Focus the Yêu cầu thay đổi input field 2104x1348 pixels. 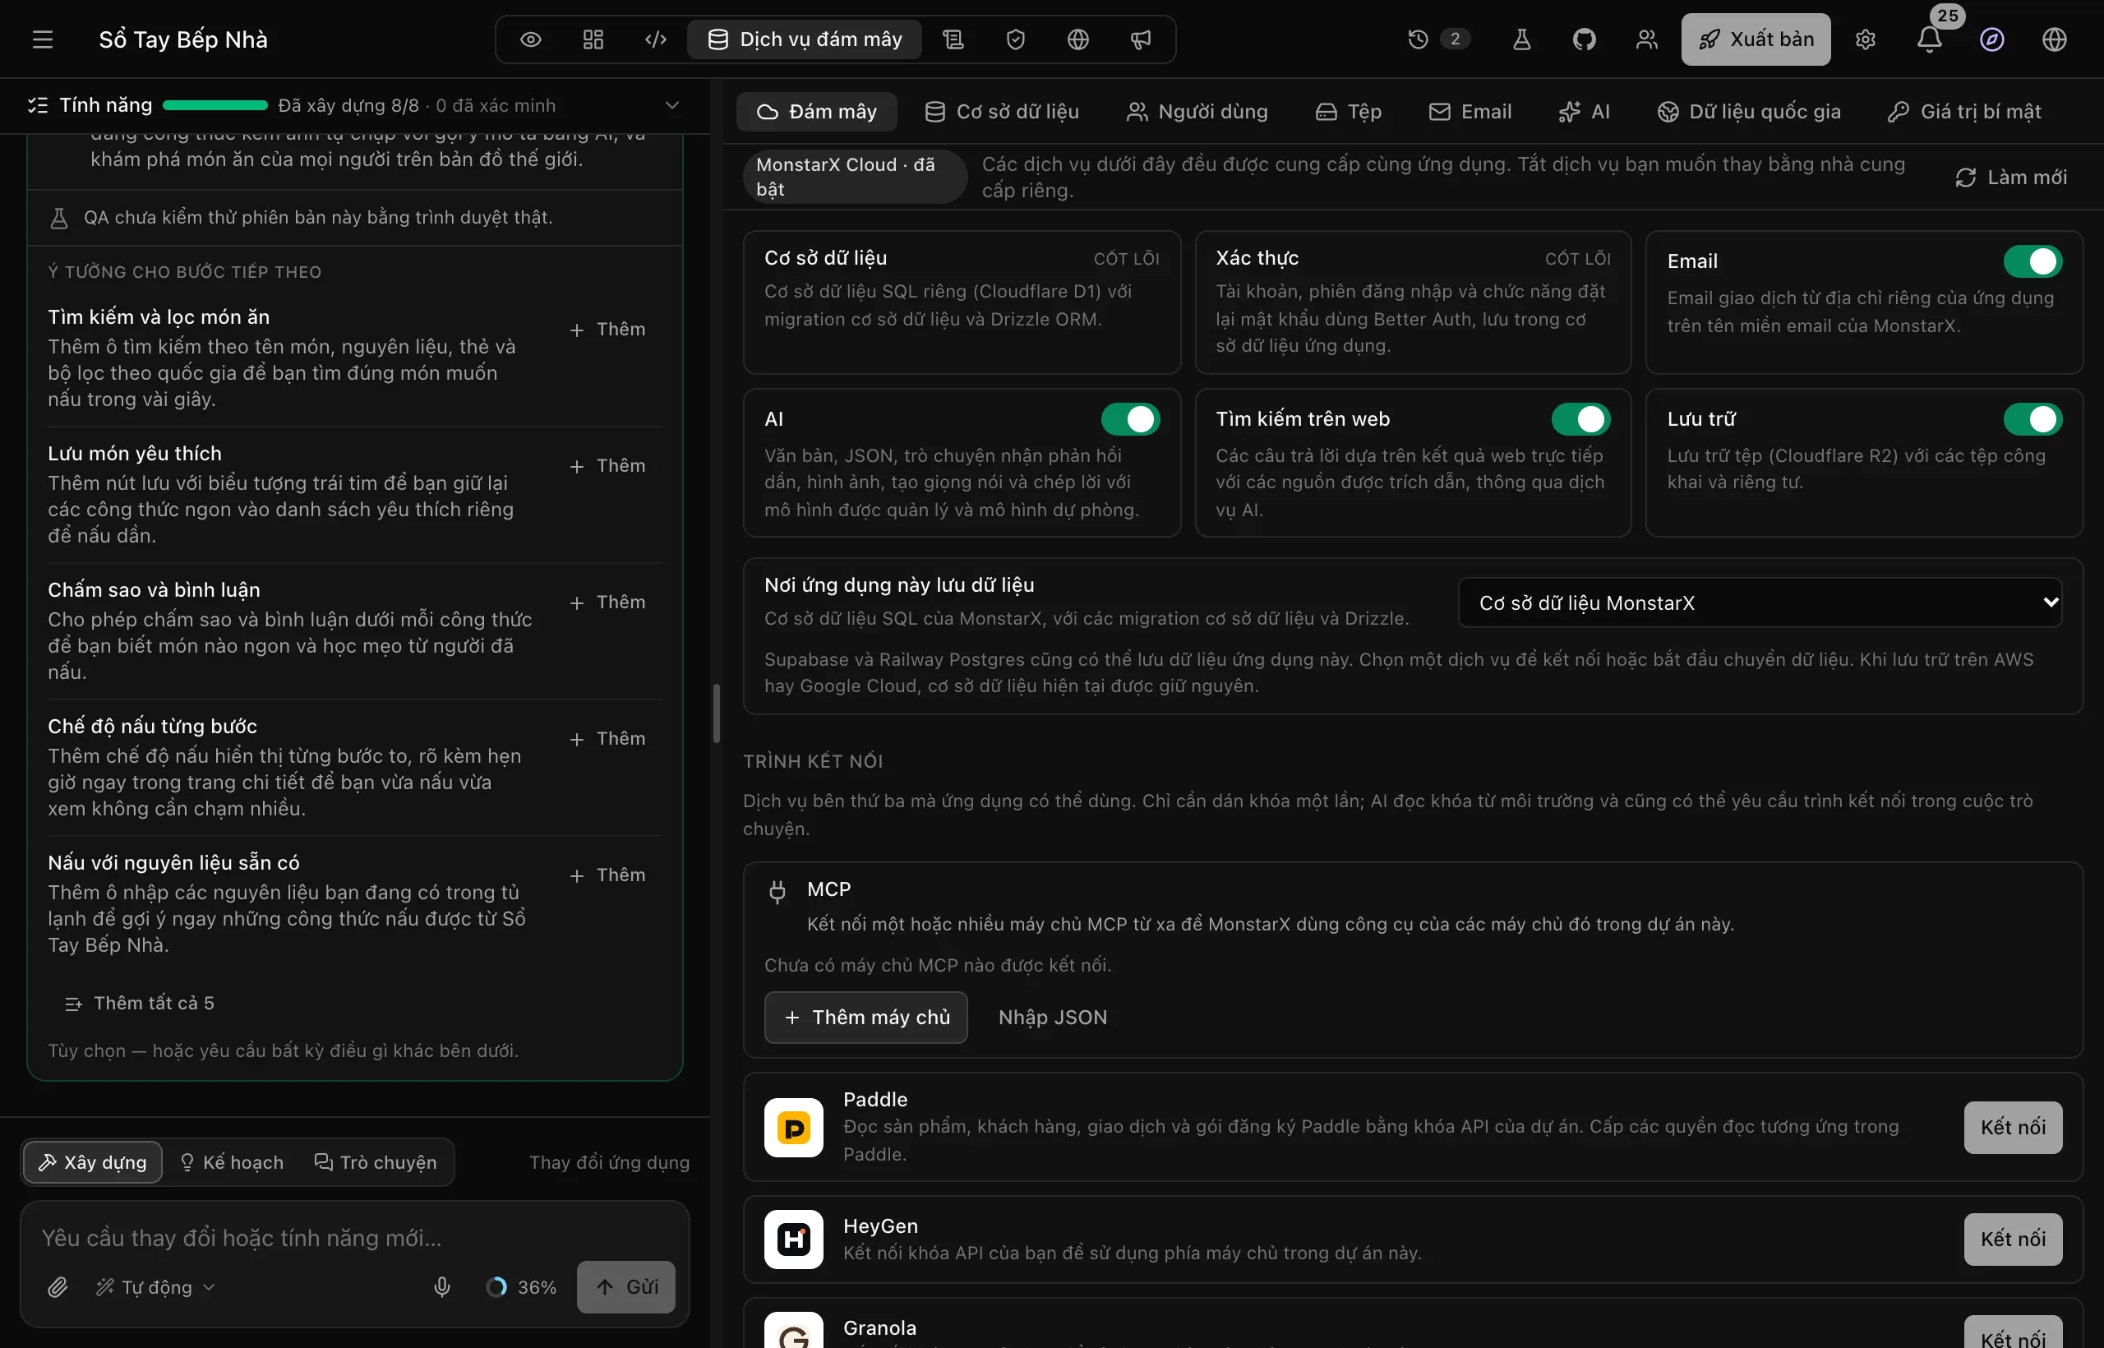354,1238
